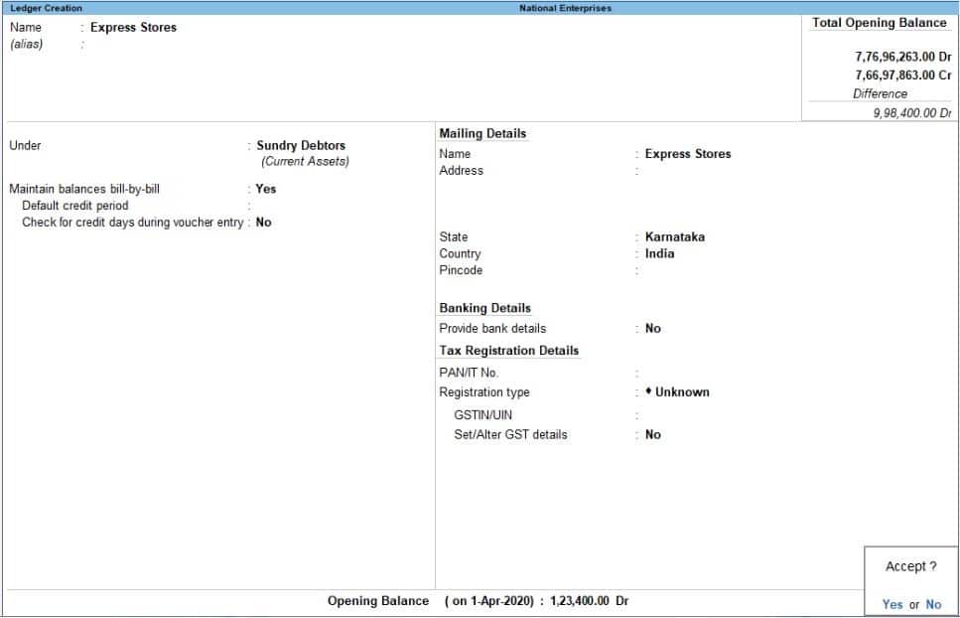The height and width of the screenshot is (618, 960).
Task: Toggle Maintain balances bill-by-bill Yes value
Action: (266, 189)
